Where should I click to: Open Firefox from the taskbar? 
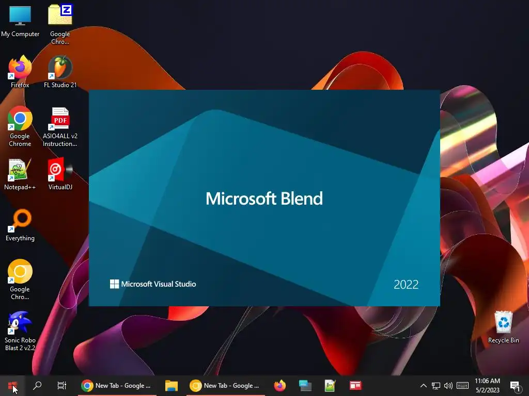coord(279,386)
